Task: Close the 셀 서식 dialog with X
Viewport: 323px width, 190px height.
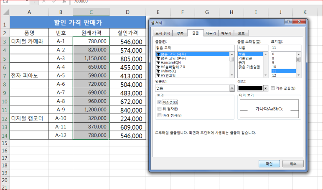Action: tap(299, 21)
